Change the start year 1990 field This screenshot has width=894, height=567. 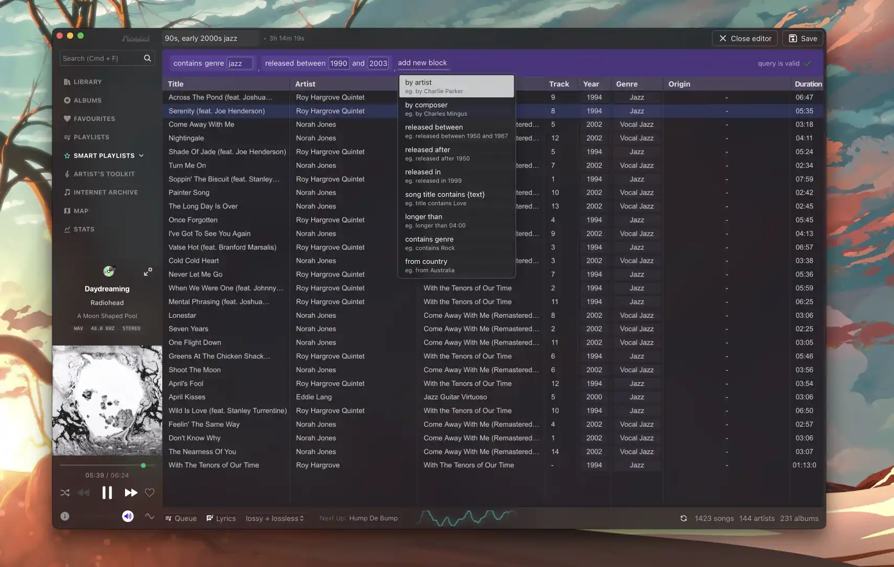pyautogui.click(x=338, y=63)
